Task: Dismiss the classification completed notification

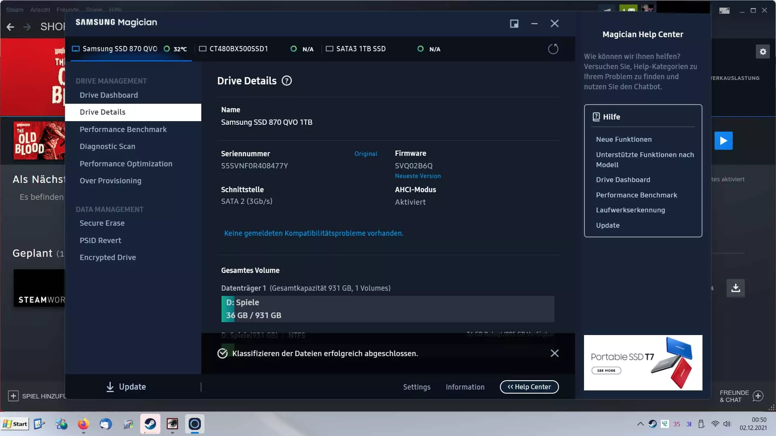Action: [x=555, y=353]
